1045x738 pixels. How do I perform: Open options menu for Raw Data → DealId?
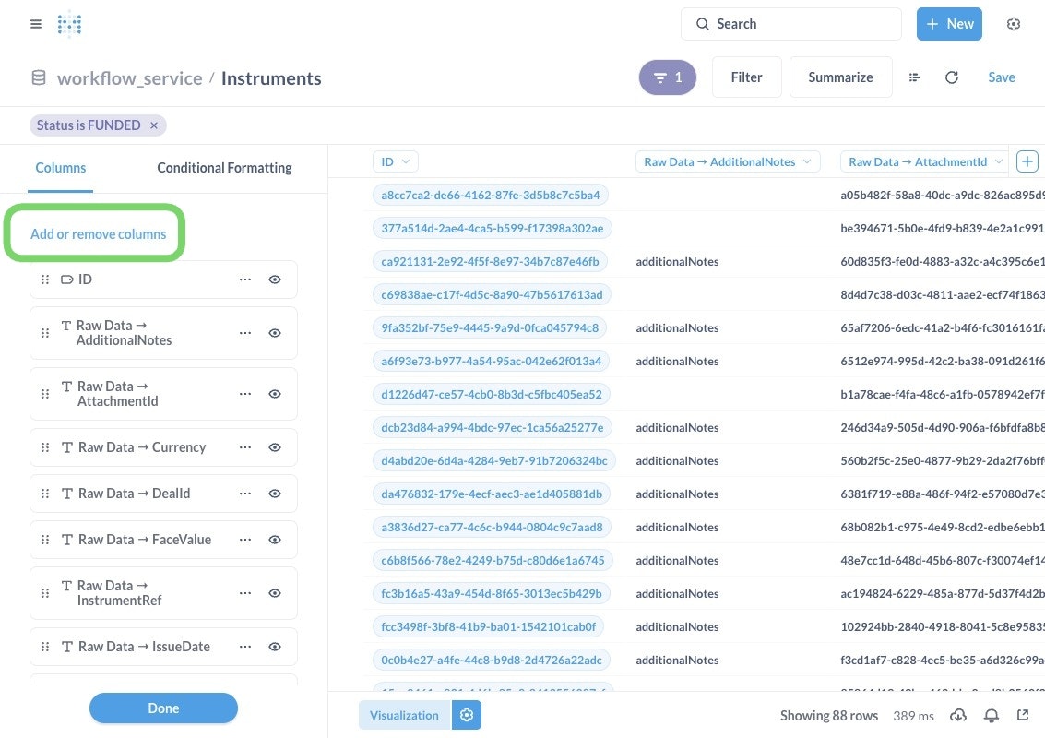pos(245,494)
